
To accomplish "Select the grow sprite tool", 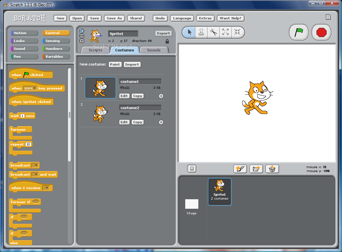I will pyautogui.click(x=225, y=32).
